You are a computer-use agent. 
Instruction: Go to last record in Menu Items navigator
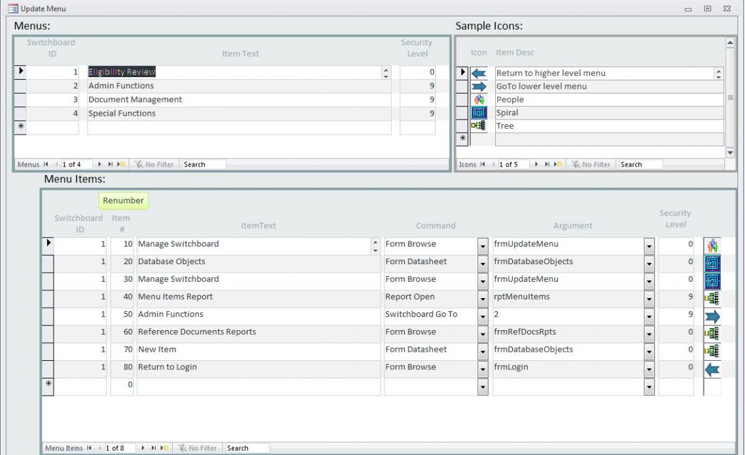pos(154,448)
